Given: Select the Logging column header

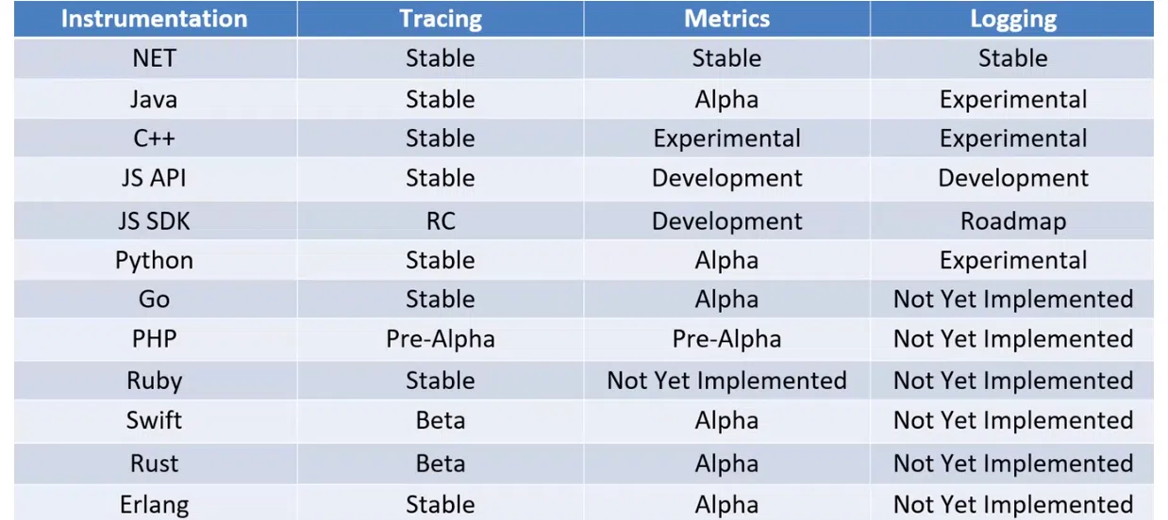Looking at the screenshot, I should click(x=1012, y=19).
